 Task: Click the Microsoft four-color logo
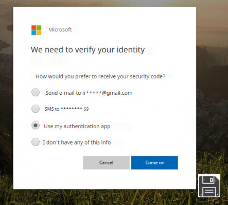[x=37, y=30]
